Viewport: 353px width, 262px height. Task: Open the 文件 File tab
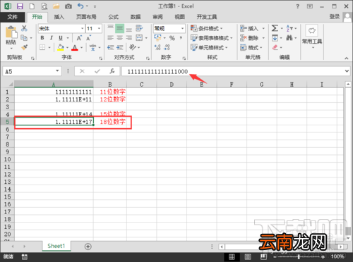click(x=13, y=17)
